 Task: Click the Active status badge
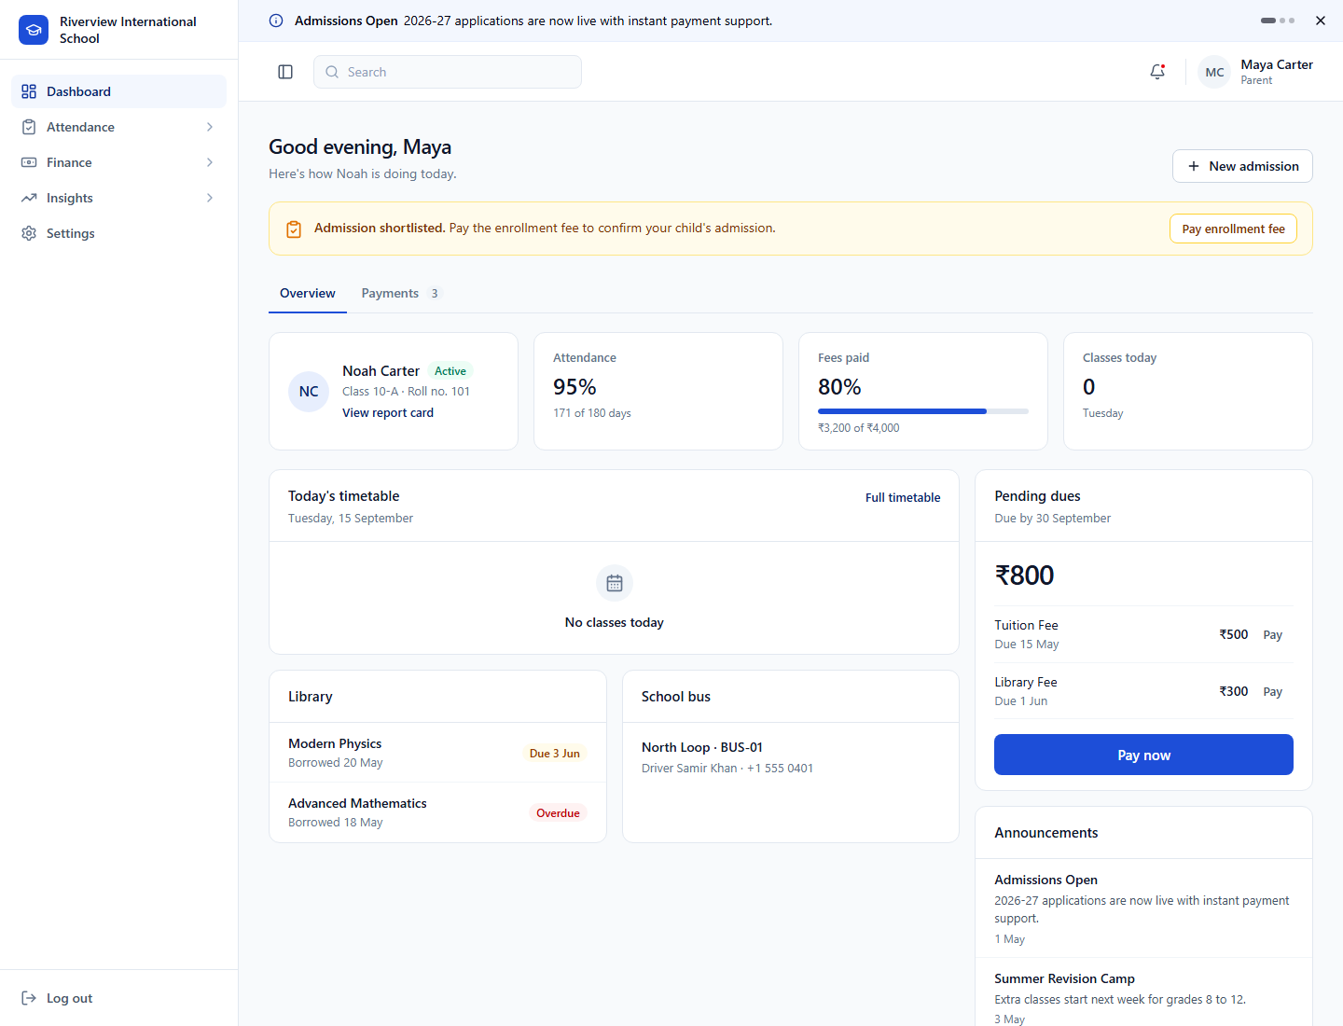450,370
